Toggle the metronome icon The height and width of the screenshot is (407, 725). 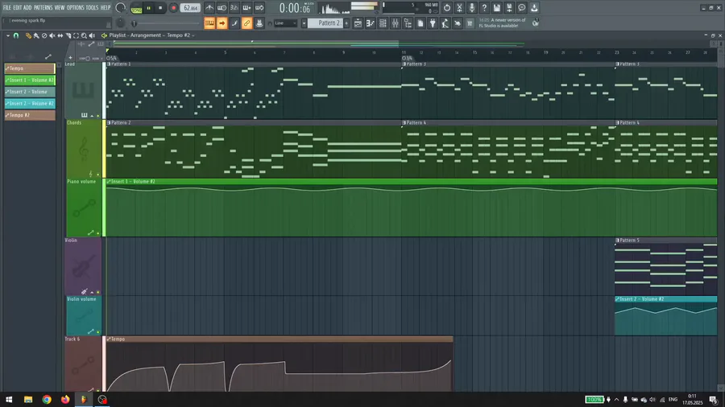209,8
